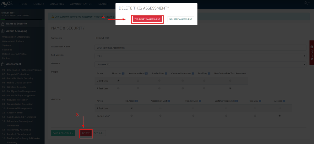Open Organization Information in sidebar
Image resolution: width=314 pixels, height=144 pixels.
[x=16, y=37]
